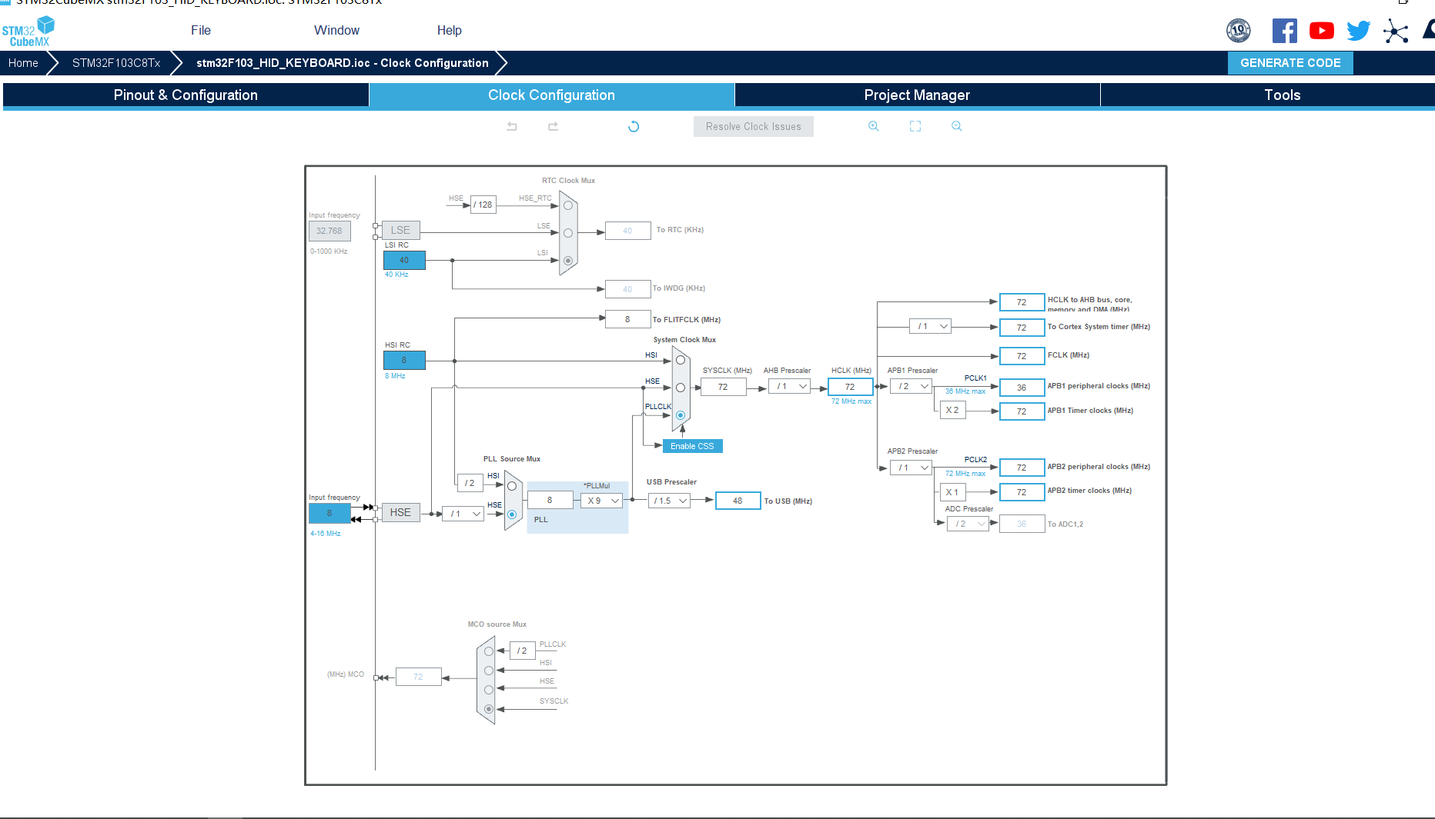1435x819 pixels.
Task: Click the HSI RC 8 block
Action: pos(404,360)
